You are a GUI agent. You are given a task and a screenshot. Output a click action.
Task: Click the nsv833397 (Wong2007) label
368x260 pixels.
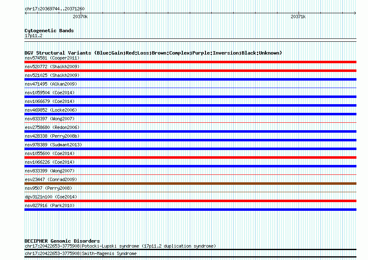(50, 119)
